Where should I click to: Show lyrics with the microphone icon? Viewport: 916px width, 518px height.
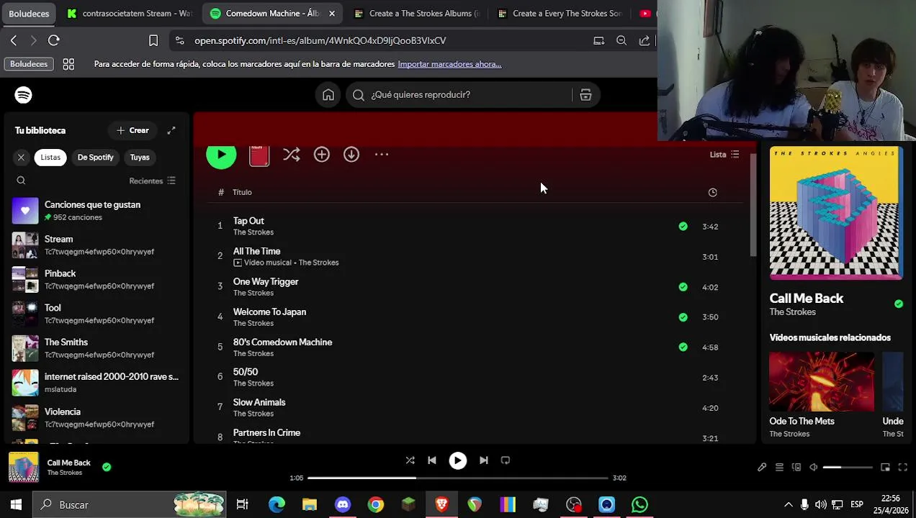pos(762,468)
